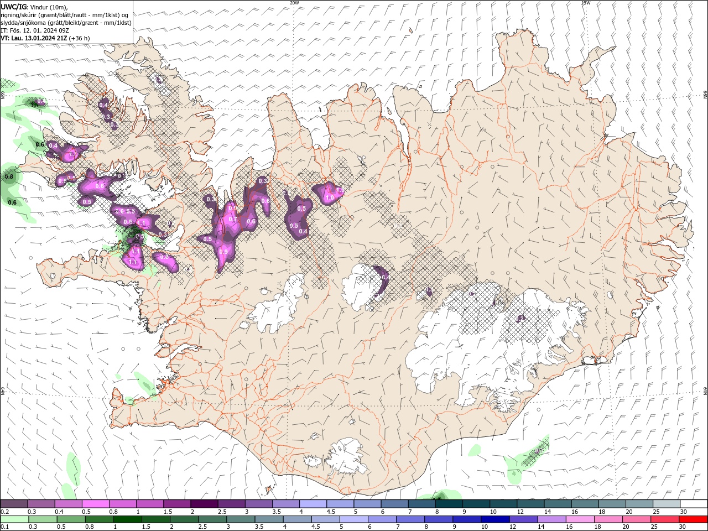708x531 pixels.
Task: Select the darkest purple 2–2.5 snow legend swatch
Action: (x=204, y=504)
